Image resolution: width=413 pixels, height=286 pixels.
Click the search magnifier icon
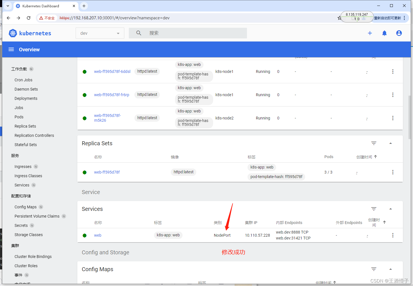(x=139, y=33)
